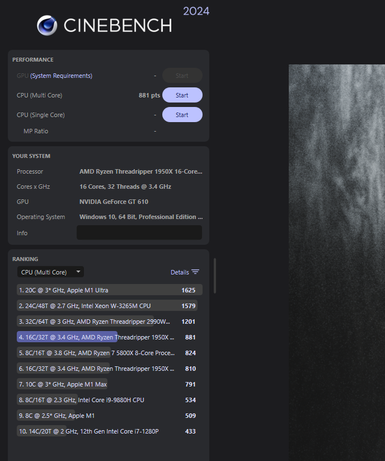The height and width of the screenshot is (461, 385).
Task: Click the Ranking panel vertical scrollbar
Action: point(215,276)
